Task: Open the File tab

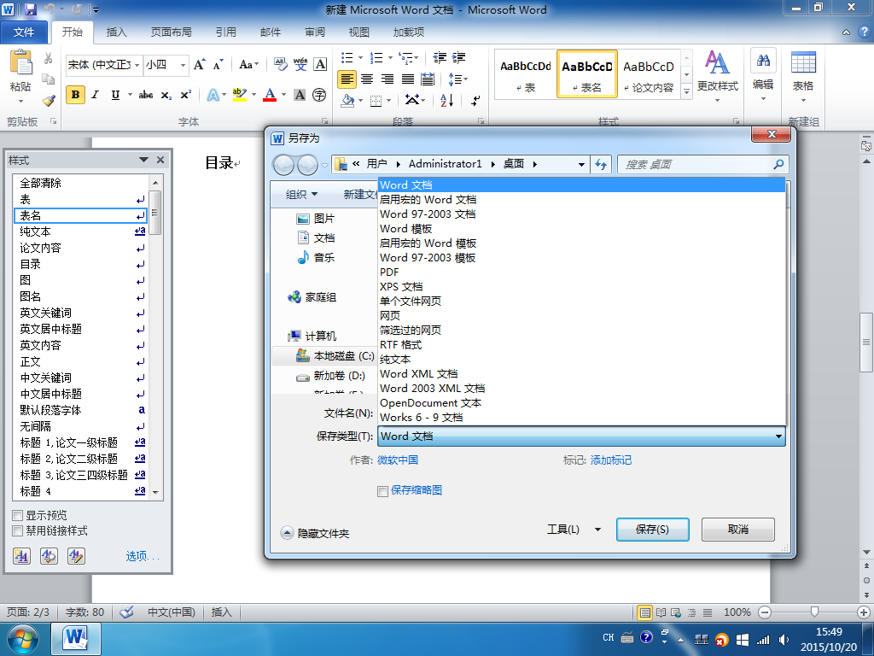Action: coord(24,32)
